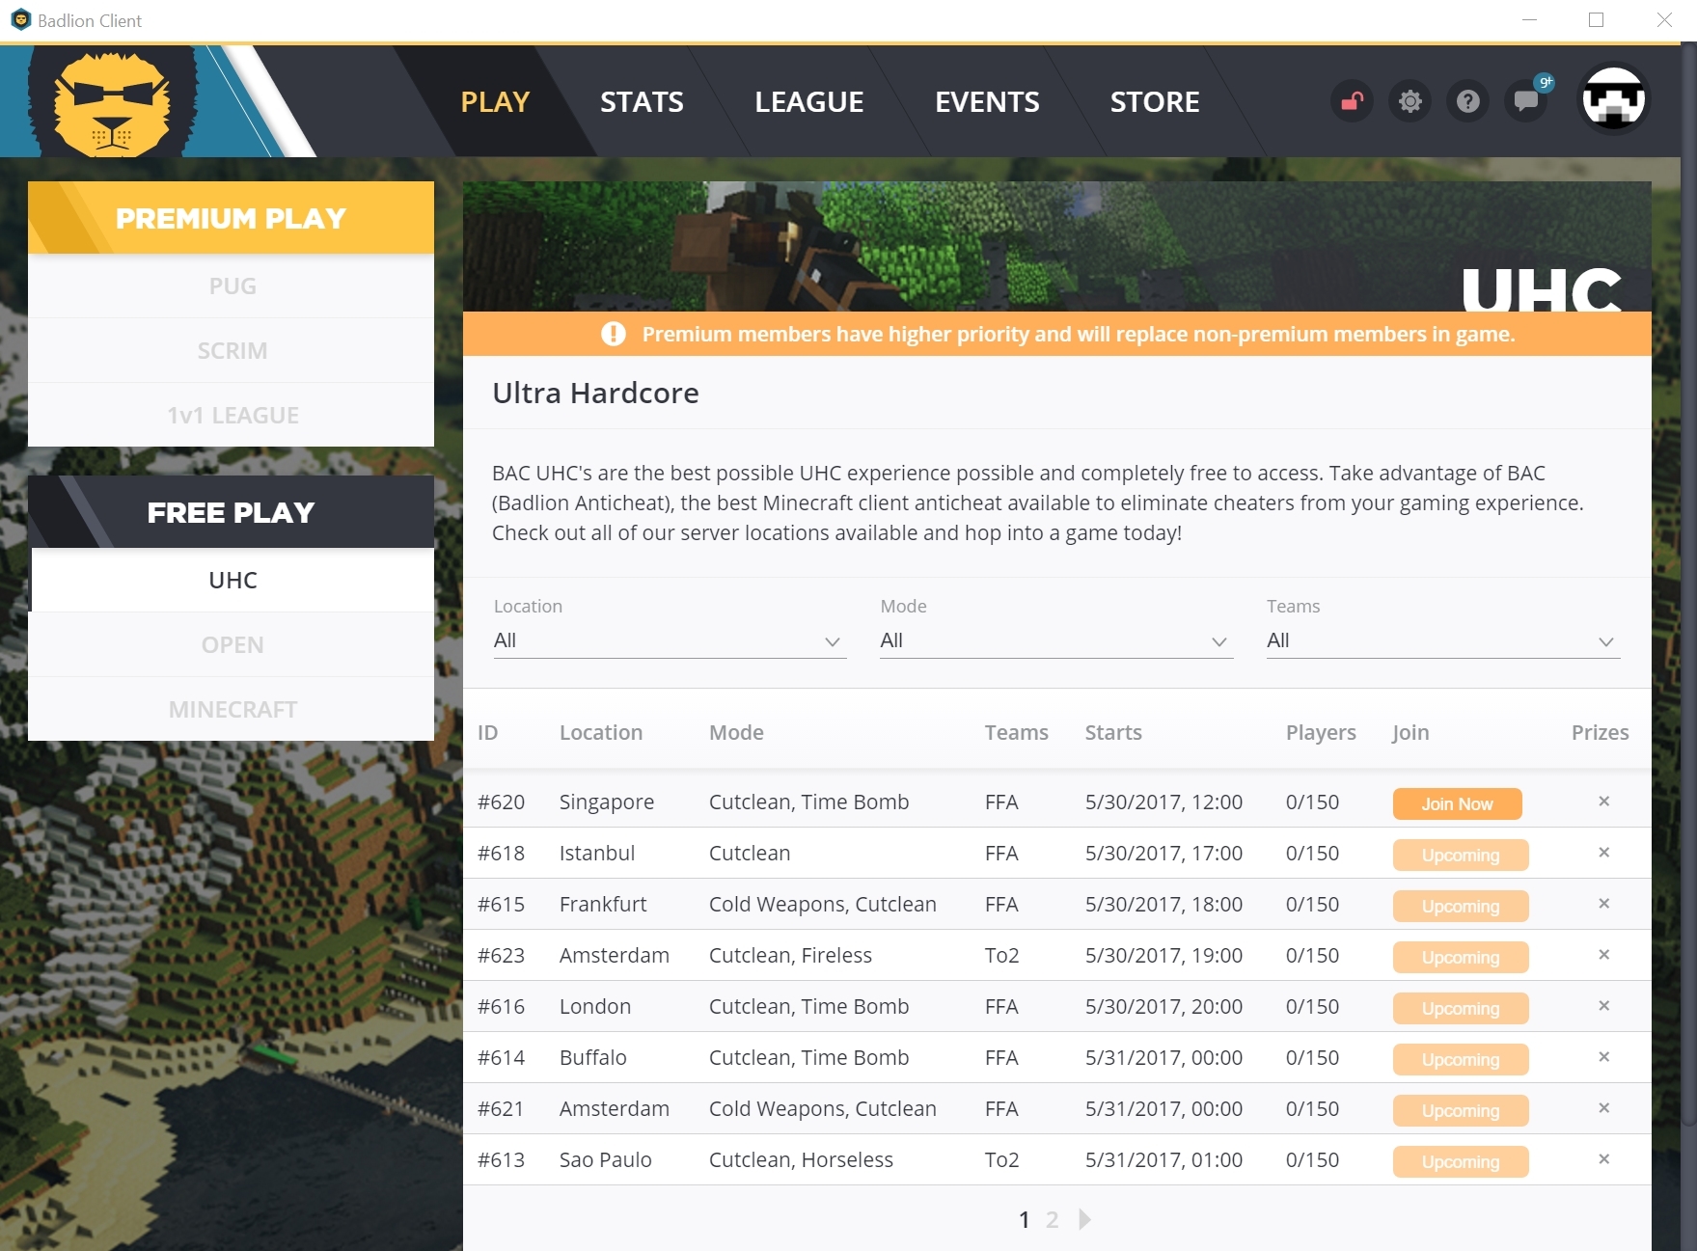Select SCRIM under Premium Play
Screen dimensions: 1697x1251
tap(232, 350)
